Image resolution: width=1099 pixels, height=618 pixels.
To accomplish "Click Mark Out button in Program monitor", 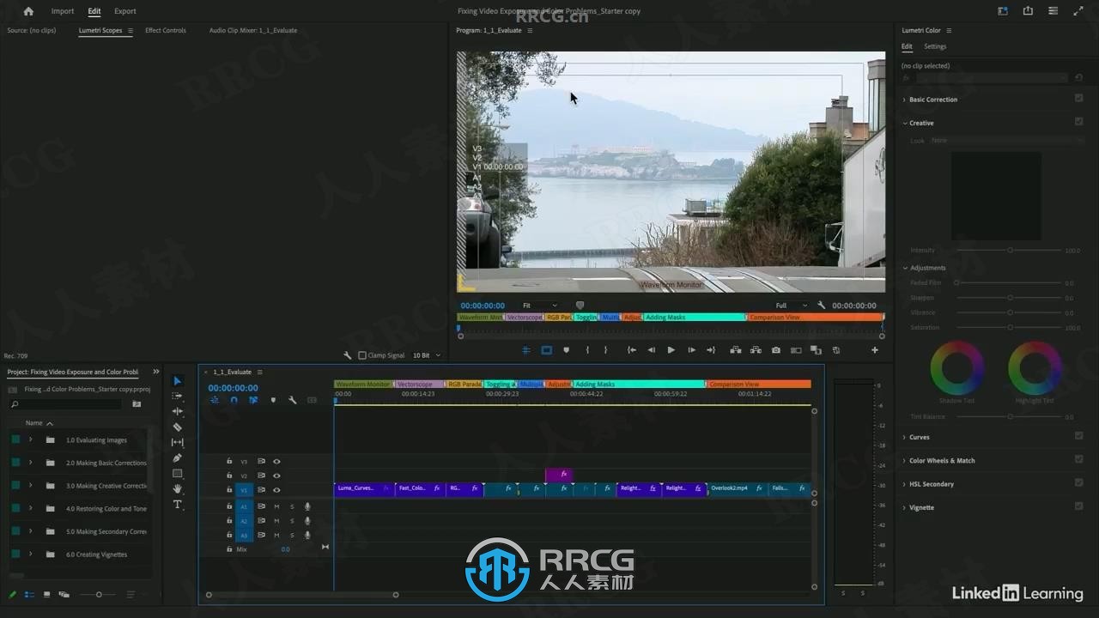I will click(x=605, y=350).
